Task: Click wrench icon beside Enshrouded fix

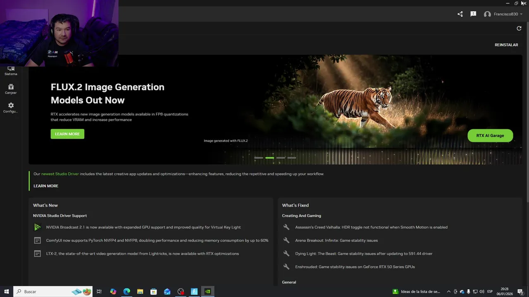Action: (x=286, y=267)
